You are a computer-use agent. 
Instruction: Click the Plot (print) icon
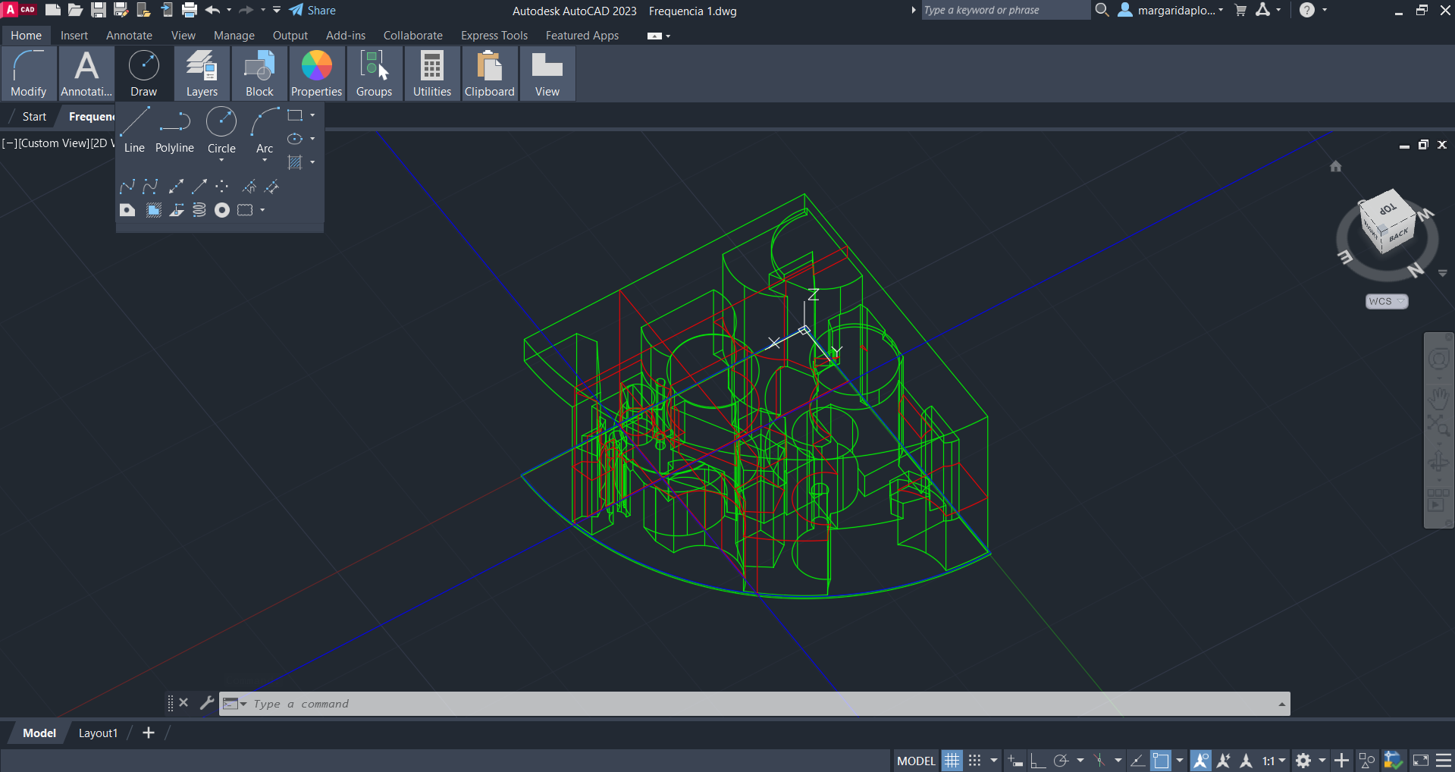pos(190,10)
